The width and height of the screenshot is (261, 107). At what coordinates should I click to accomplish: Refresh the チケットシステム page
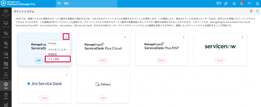click(251, 11)
